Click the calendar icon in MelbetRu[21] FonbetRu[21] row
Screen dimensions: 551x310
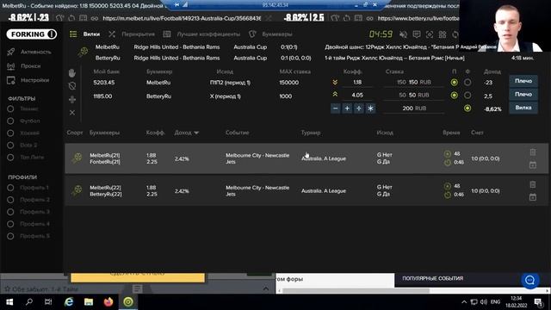pyautogui.click(x=533, y=164)
